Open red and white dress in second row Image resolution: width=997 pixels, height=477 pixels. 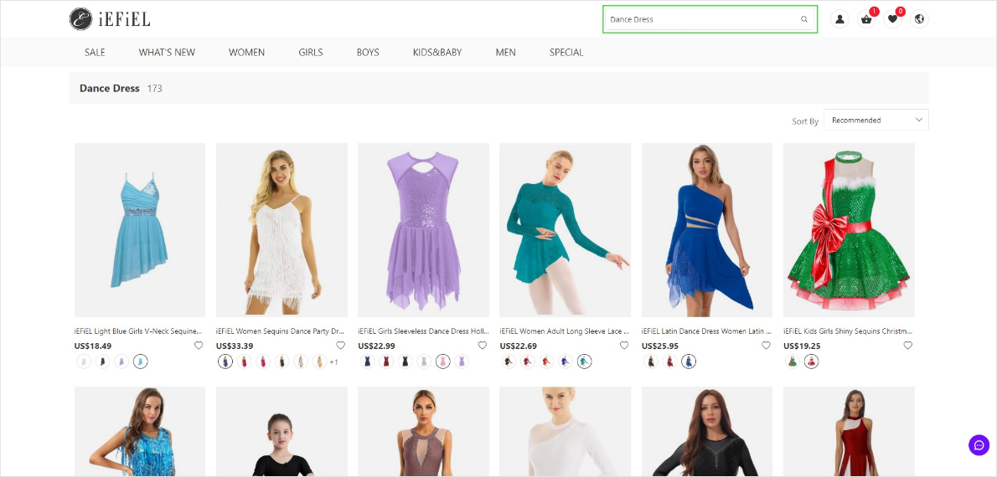pos(849,432)
